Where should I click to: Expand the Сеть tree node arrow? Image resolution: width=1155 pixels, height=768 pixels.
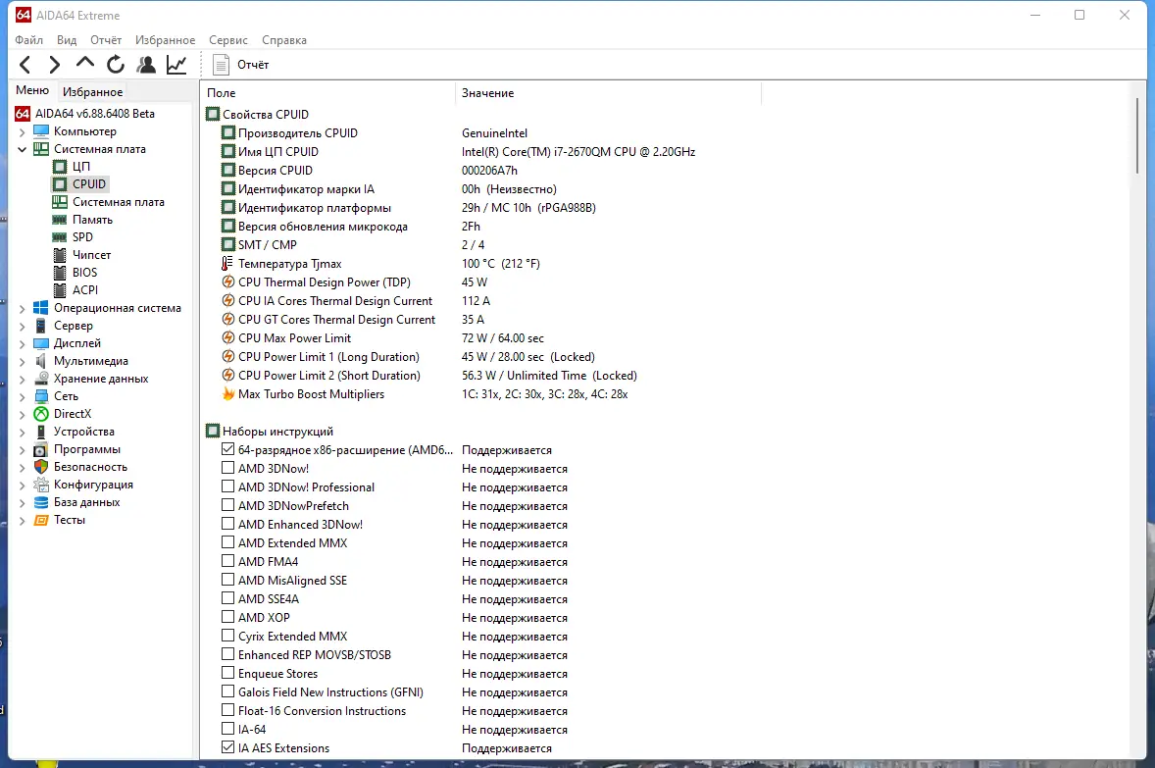tap(23, 397)
